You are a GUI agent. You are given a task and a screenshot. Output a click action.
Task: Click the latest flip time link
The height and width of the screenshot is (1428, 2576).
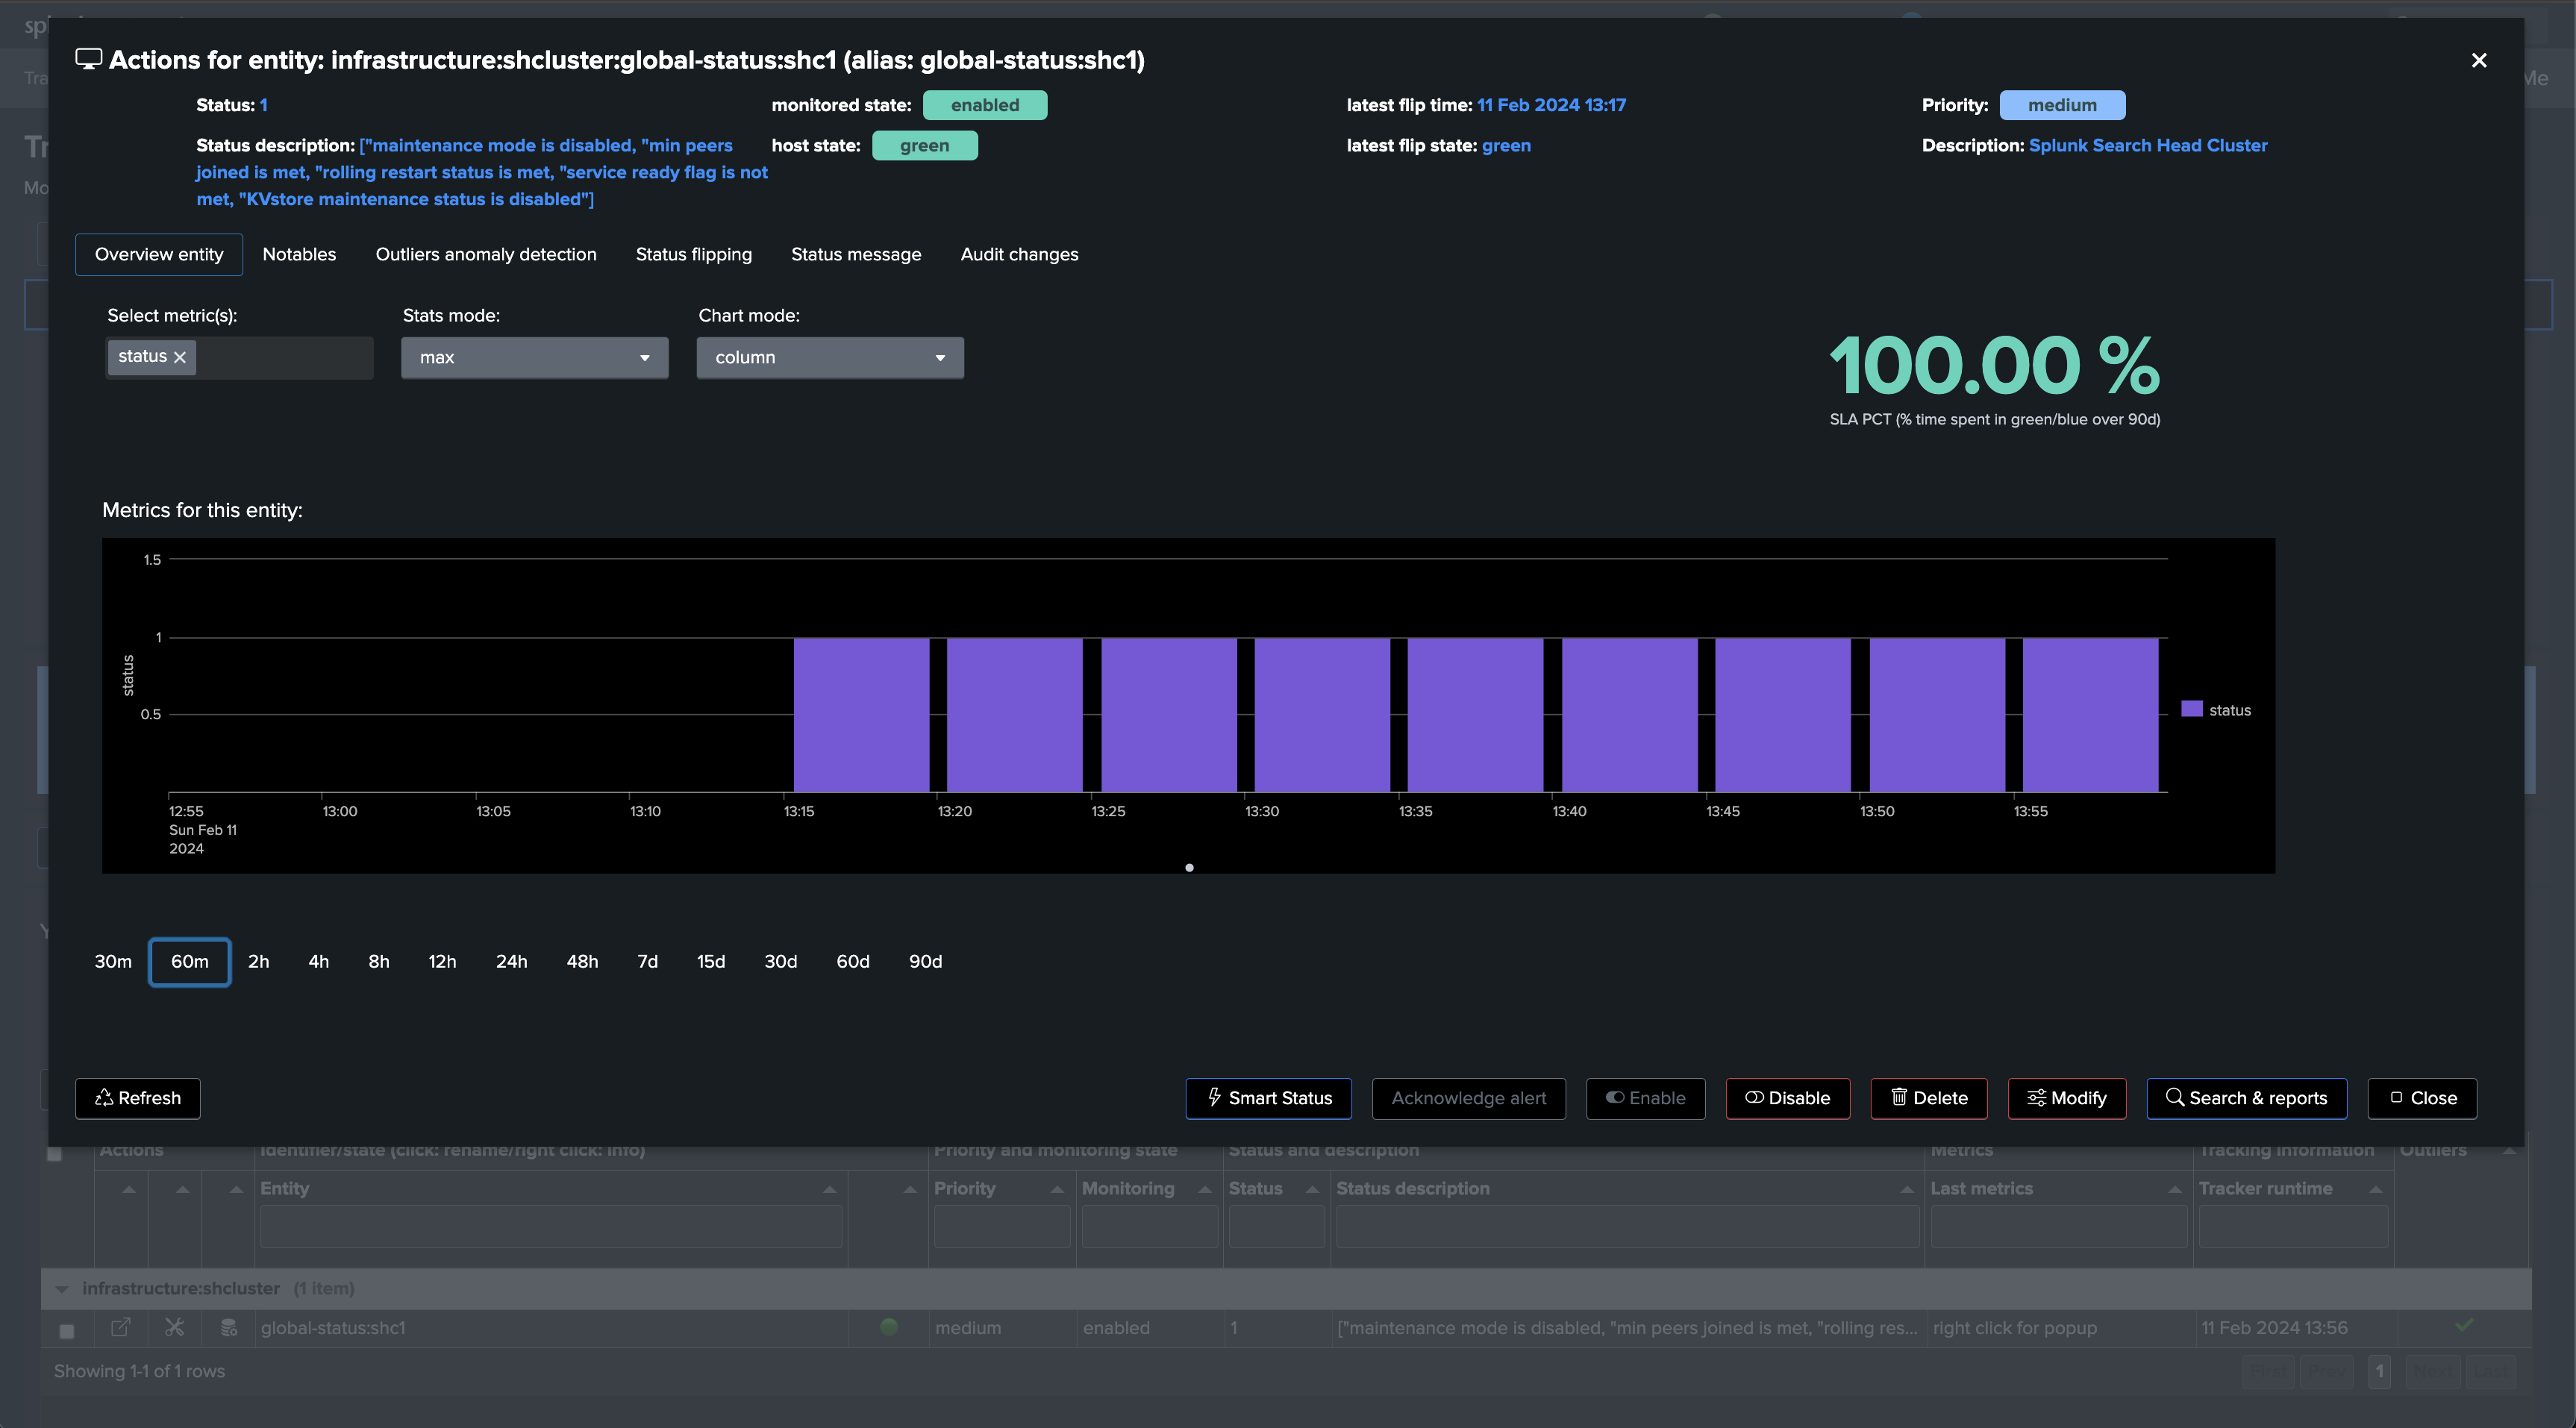(x=1551, y=105)
